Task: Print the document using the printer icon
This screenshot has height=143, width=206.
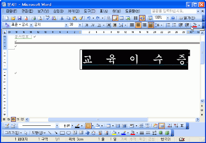Action: [33, 18]
